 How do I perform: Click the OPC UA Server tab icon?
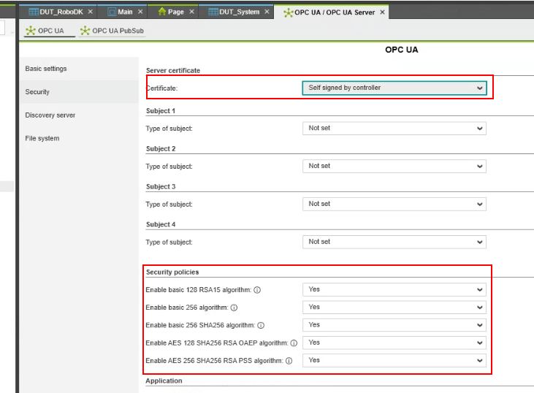pos(288,12)
